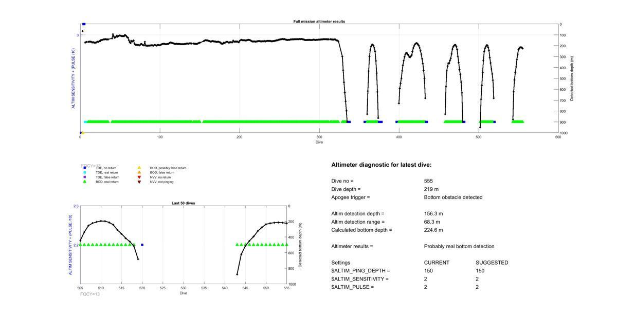Click the 'Dive' x-axis label of the full mission plot
This screenshot has width=617, height=319.
pyautogui.click(x=319, y=142)
